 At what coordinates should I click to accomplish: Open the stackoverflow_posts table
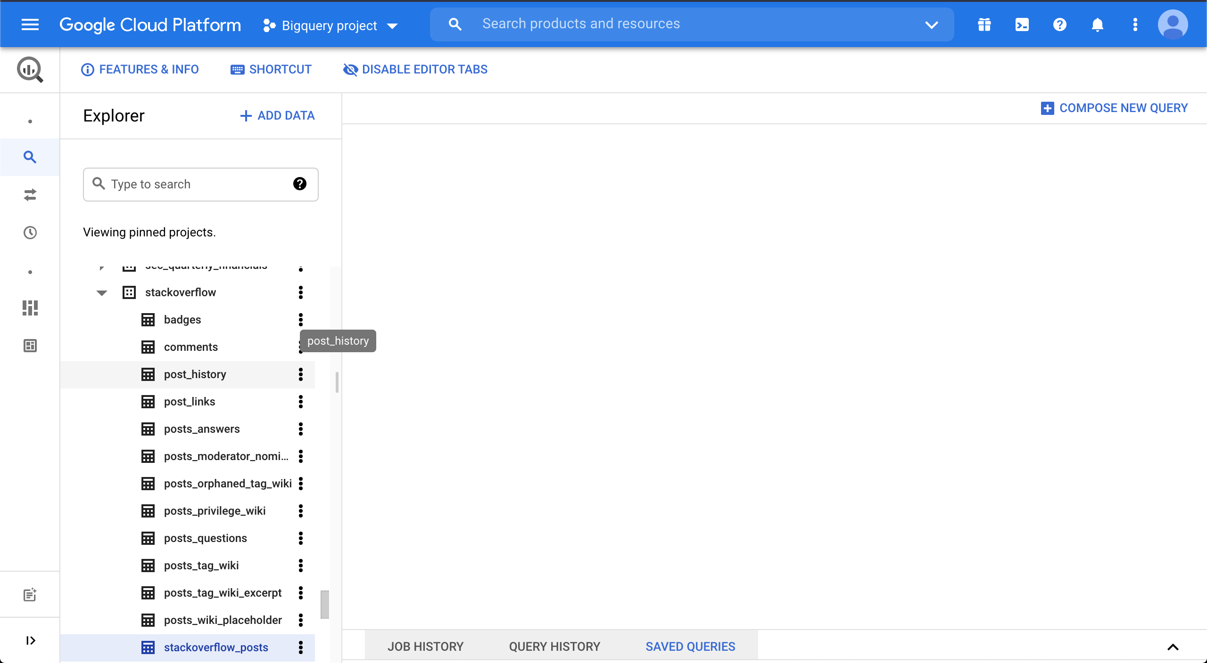tap(216, 647)
